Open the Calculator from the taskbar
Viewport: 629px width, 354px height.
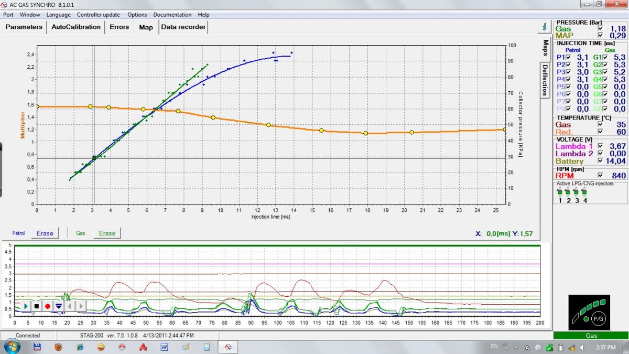click(207, 347)
